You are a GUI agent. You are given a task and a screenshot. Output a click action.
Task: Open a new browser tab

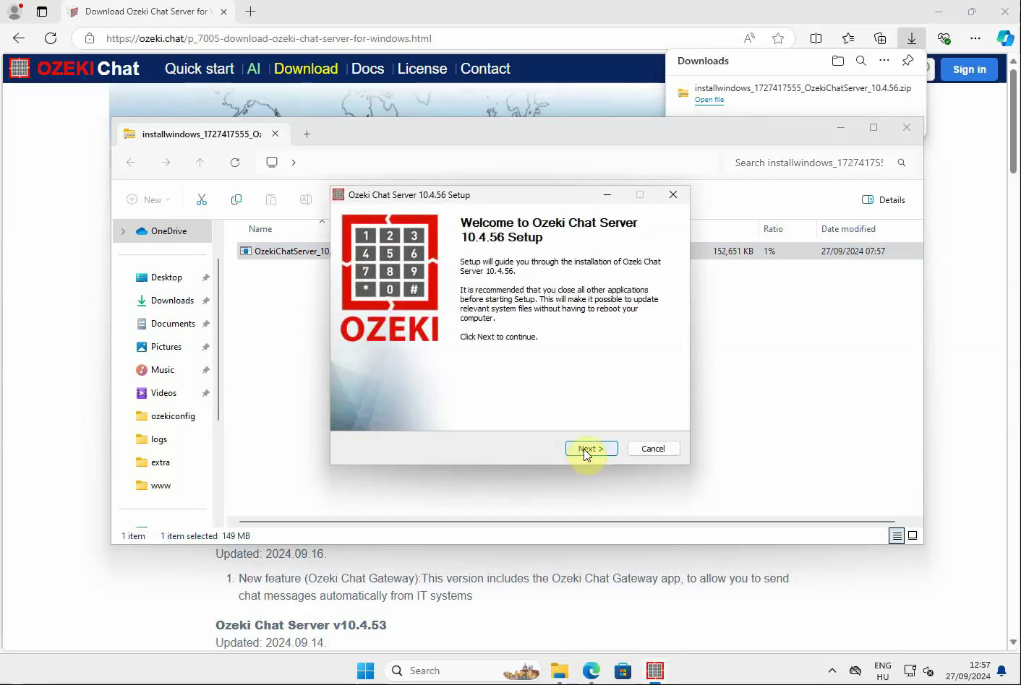[250, 12]
